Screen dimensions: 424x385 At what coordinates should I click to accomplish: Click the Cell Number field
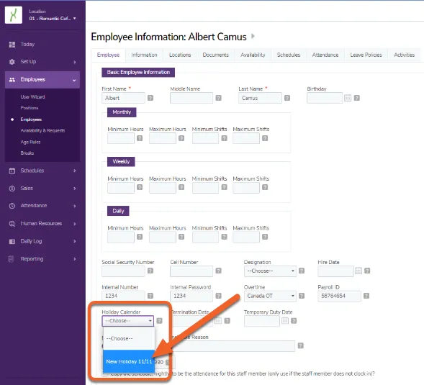point(191,271)
